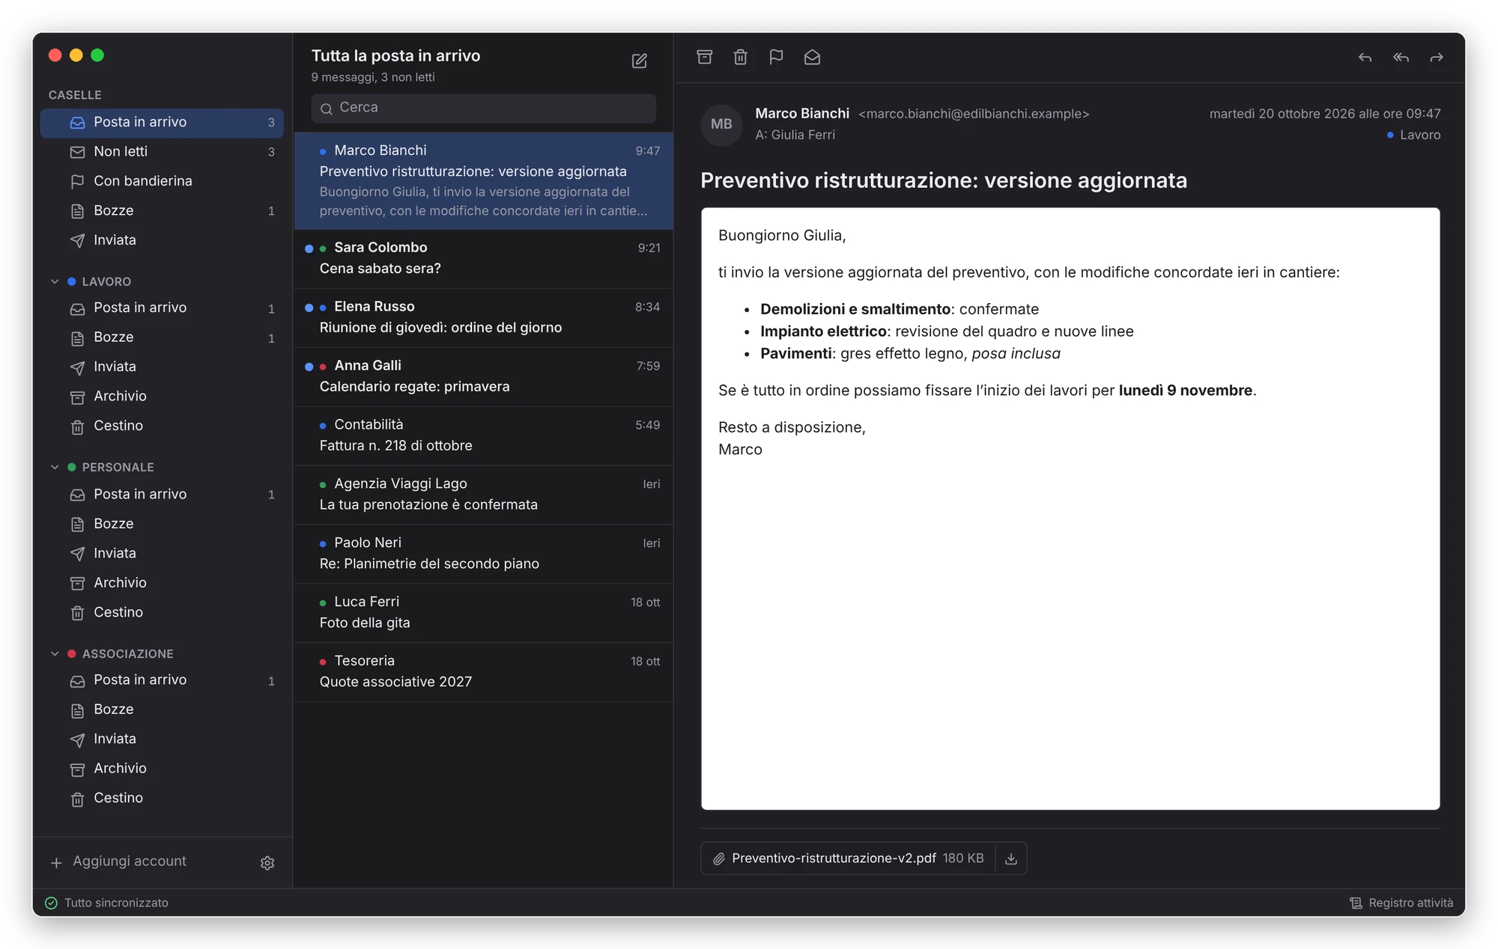1498x949 pixels.
Task: Open Elena Russo's Riunione di giovedì message
Action: tap(484, 317)
